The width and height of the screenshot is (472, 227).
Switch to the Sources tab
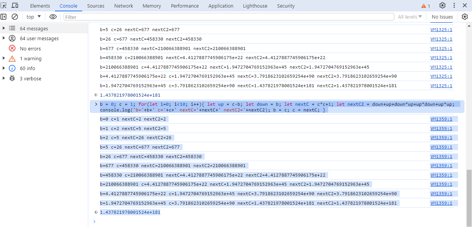click(x=95, y=6)
